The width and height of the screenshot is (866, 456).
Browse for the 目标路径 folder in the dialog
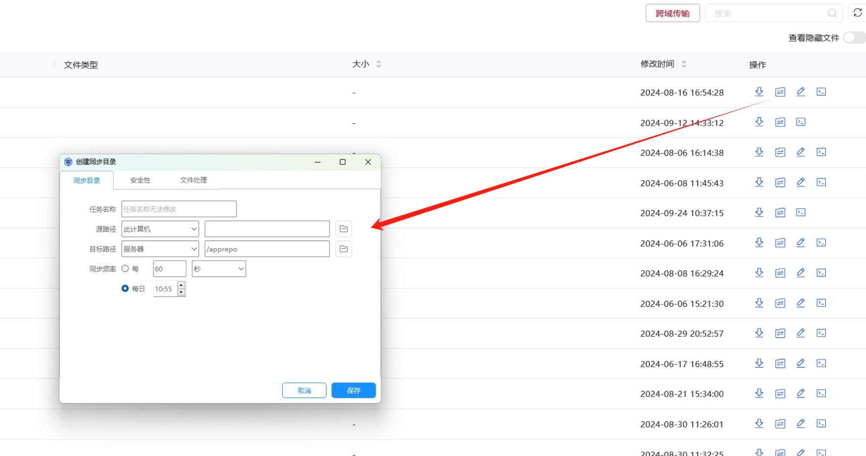[344, 249]
